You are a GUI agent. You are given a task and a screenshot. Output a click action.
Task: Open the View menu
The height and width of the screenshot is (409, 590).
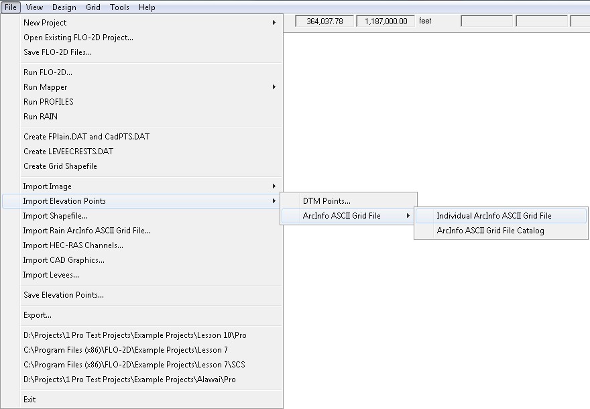34,7
